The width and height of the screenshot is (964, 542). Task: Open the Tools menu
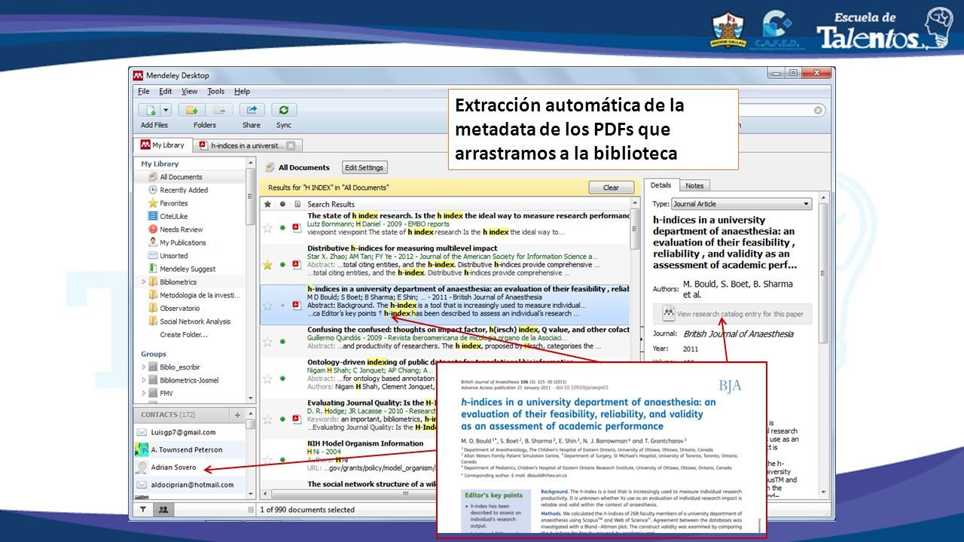(x=216, y=91)
